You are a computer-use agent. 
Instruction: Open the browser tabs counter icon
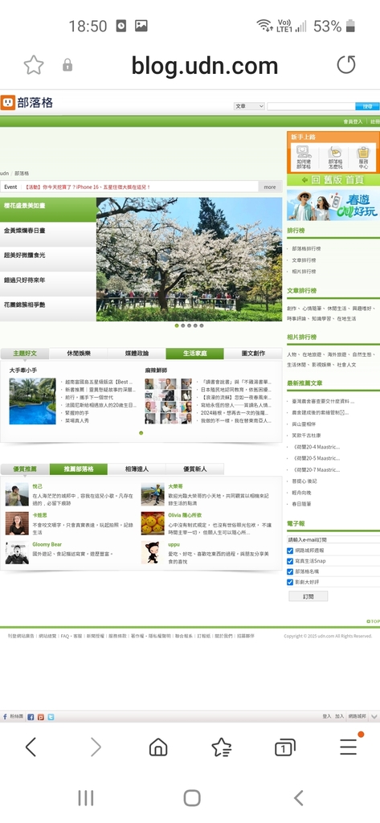pyautogui.click(x=284, y=747)
